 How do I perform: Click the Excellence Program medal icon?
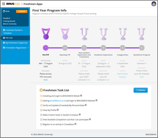click(141, 34)
